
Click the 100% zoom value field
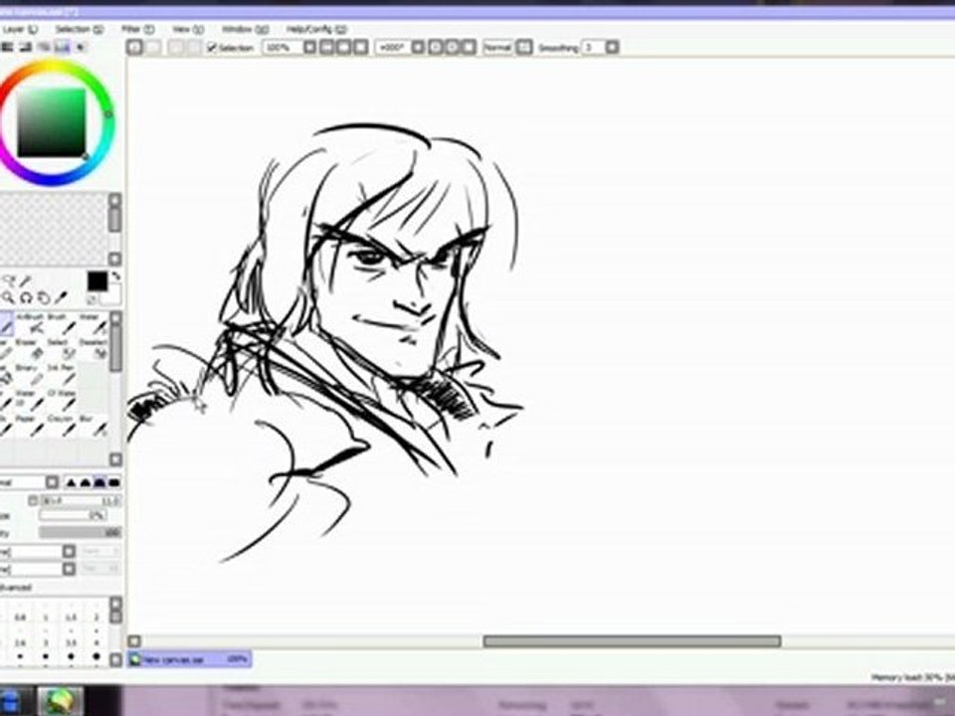click(x=282, y=47)
